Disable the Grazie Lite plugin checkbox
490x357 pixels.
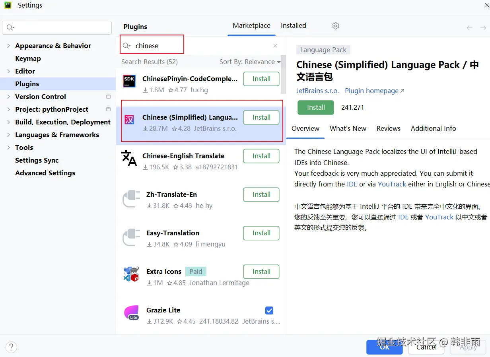pos(269,310)
